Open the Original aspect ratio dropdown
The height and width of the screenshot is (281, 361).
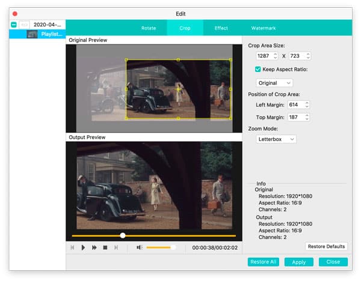click(x=274, y=83)
